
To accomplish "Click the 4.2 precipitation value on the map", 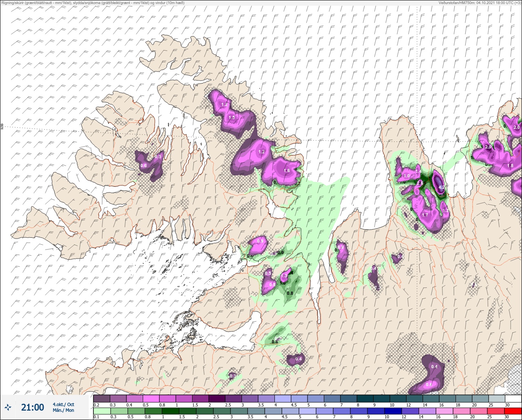I will pyautogui.click(x=441, y=188).
